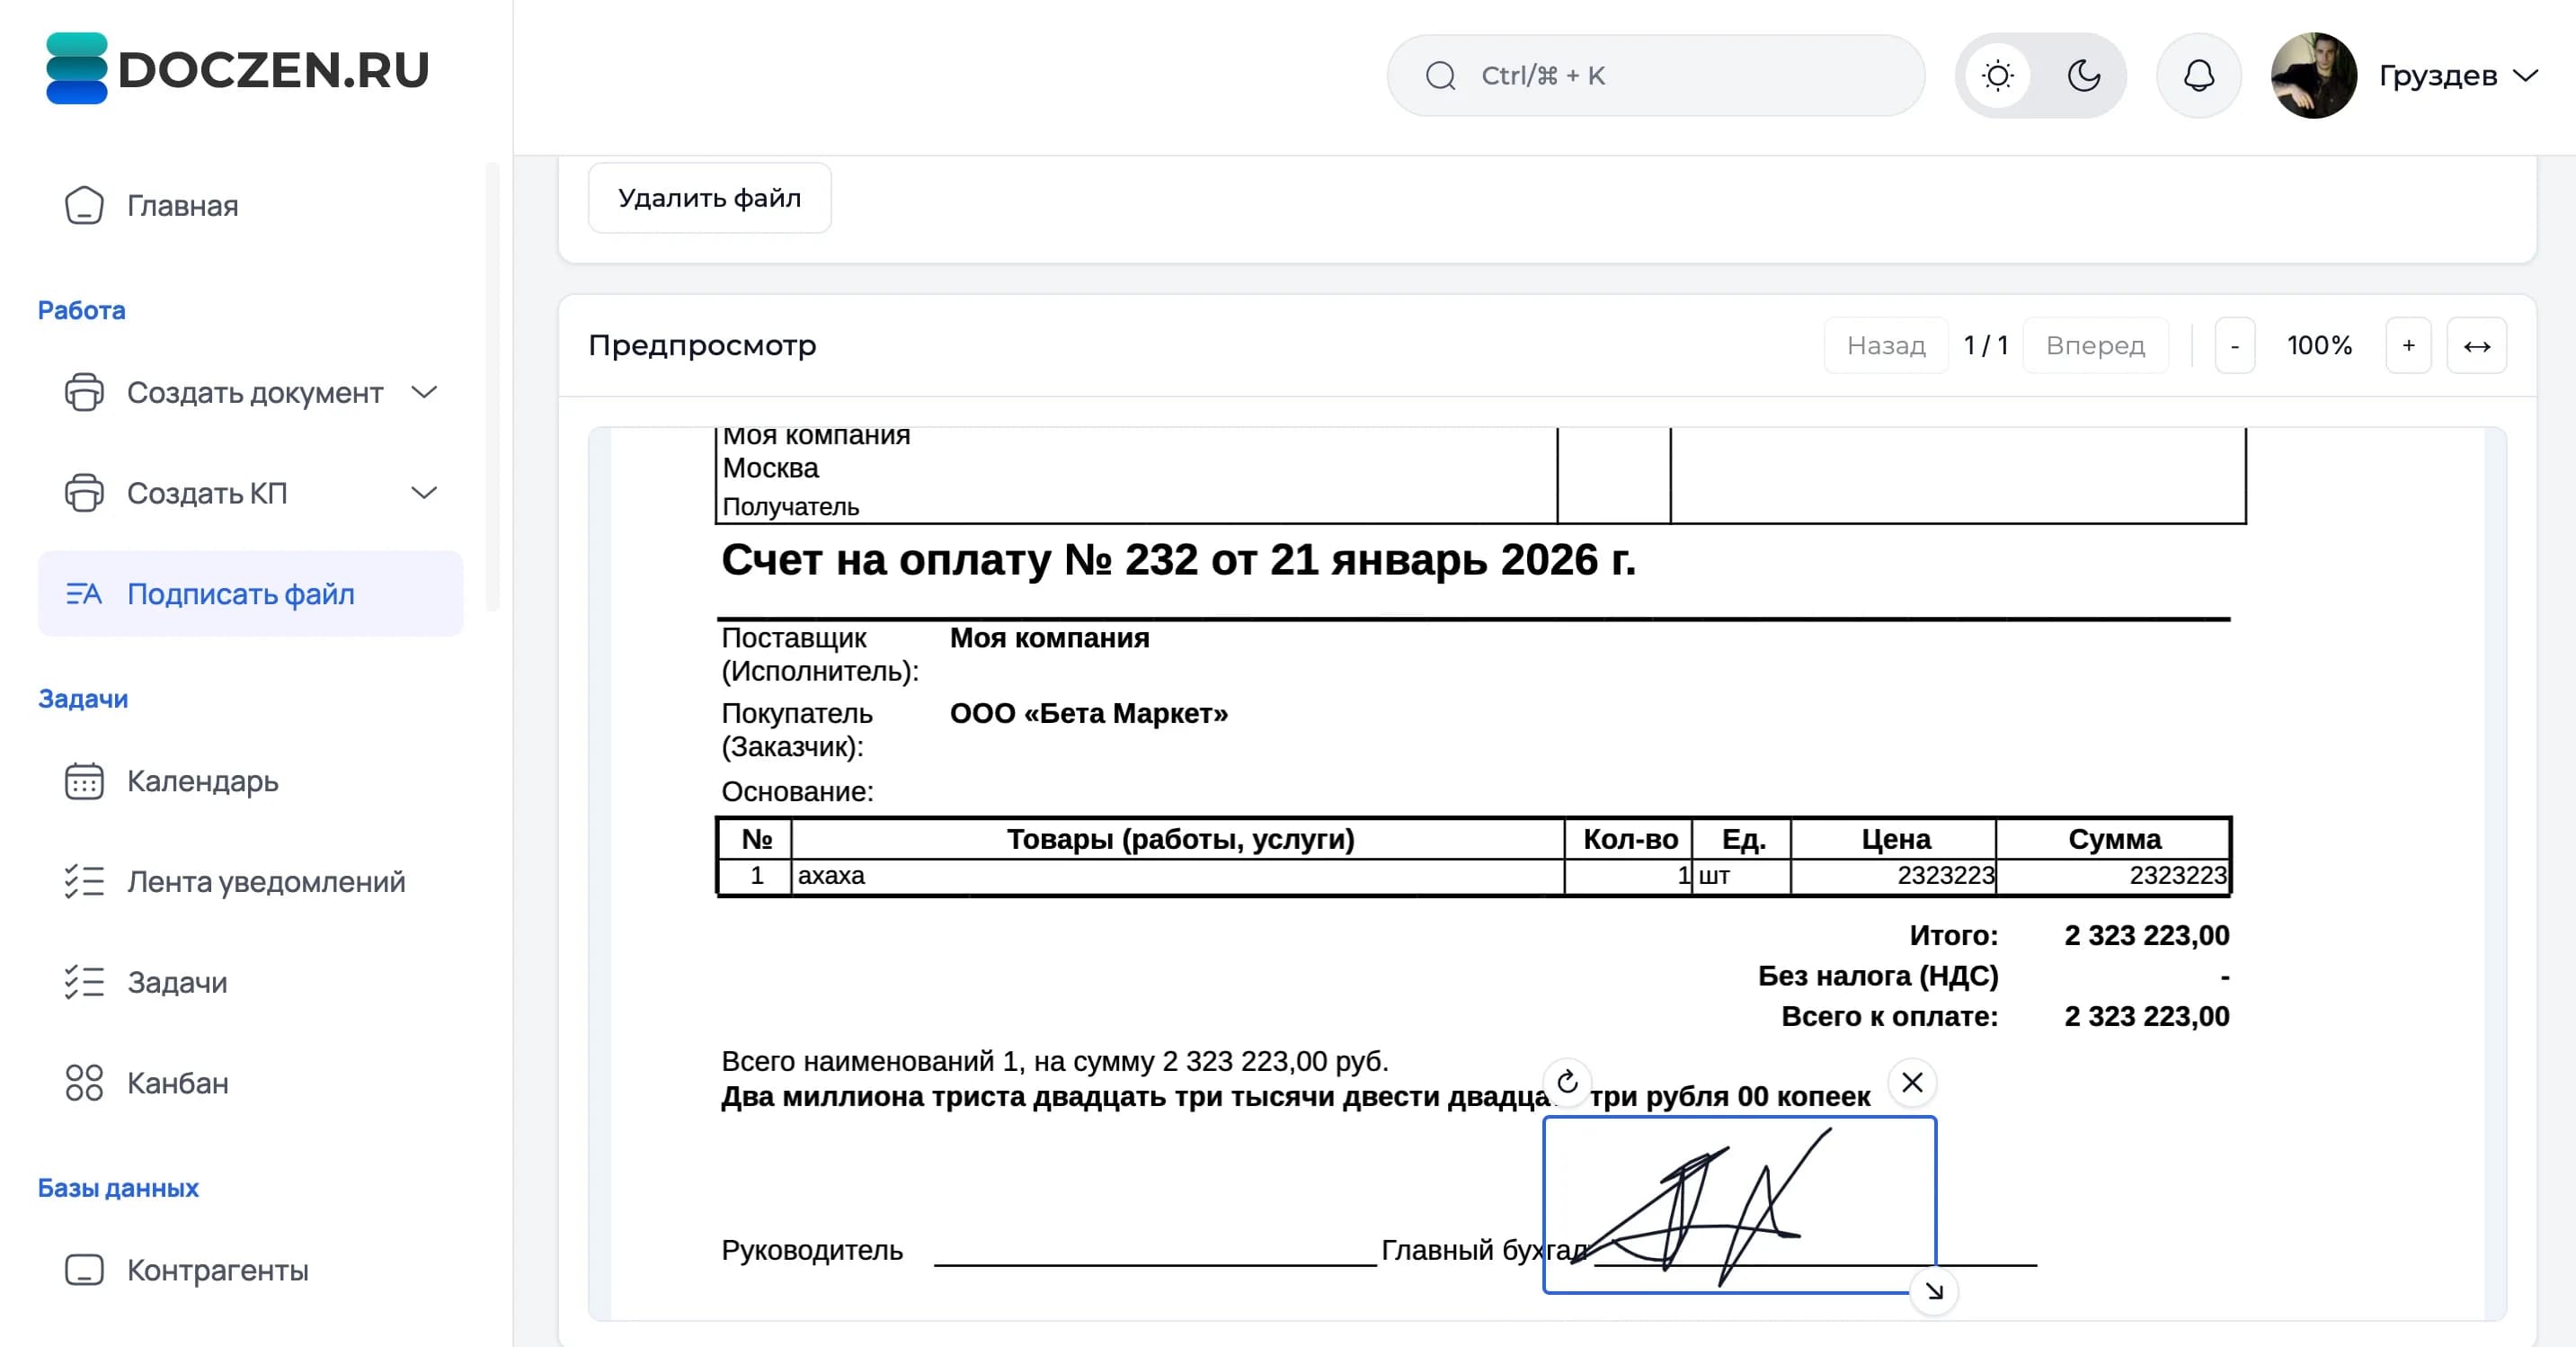Select Подписать файл menu item

[250, 593]
